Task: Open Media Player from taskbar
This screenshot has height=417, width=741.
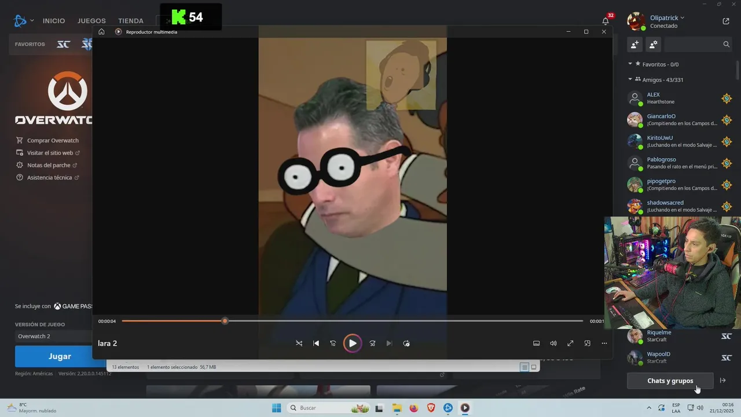Action: [465, 408]
